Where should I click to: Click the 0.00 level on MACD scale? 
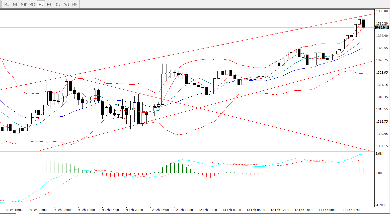point(378,173)
